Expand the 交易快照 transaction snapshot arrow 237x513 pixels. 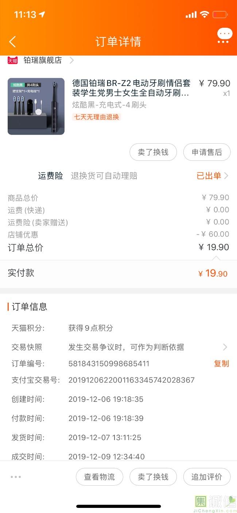225,347
